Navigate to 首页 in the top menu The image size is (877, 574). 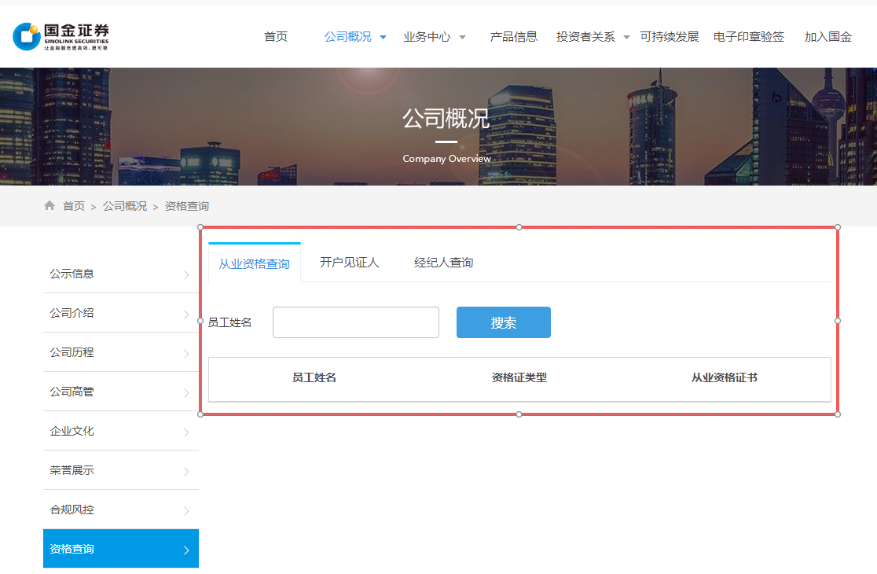276,36
